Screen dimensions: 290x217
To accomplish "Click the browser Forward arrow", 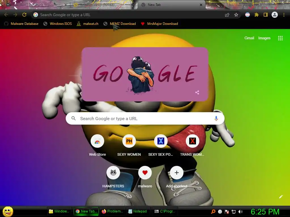I will point(15,15).
